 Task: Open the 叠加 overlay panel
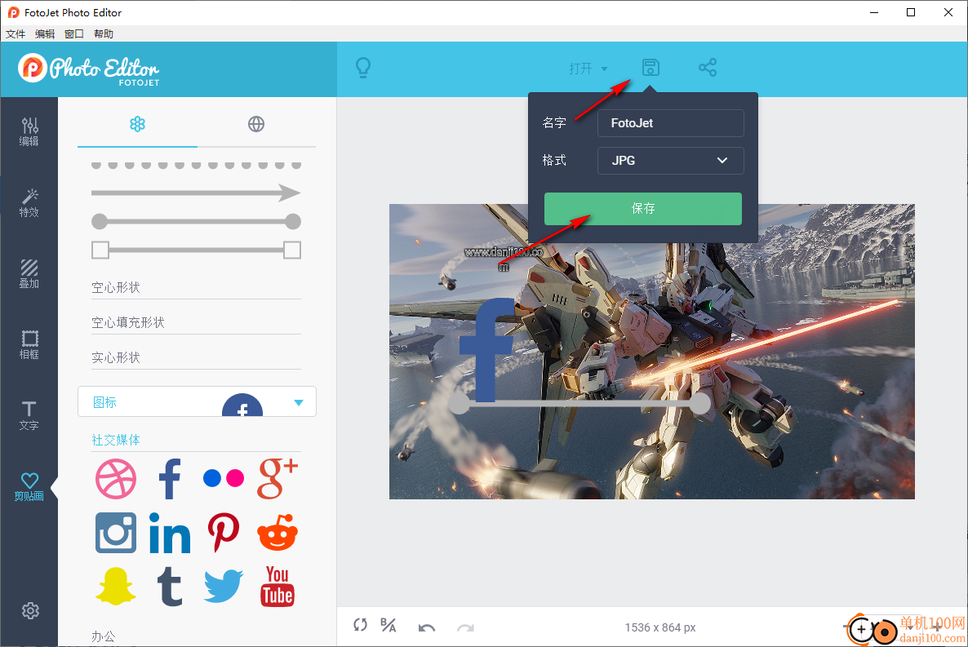tap(29, 273)
